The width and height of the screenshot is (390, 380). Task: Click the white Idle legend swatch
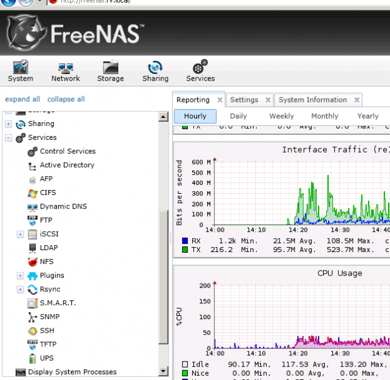click(x=185, y=364)
